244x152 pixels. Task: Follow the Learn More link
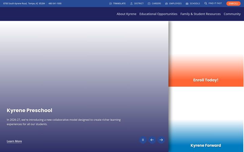pyautogui.click(x=14, y=141)
